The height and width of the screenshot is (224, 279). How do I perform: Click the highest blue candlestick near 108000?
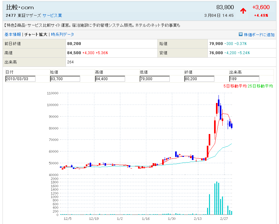(219, 102)
